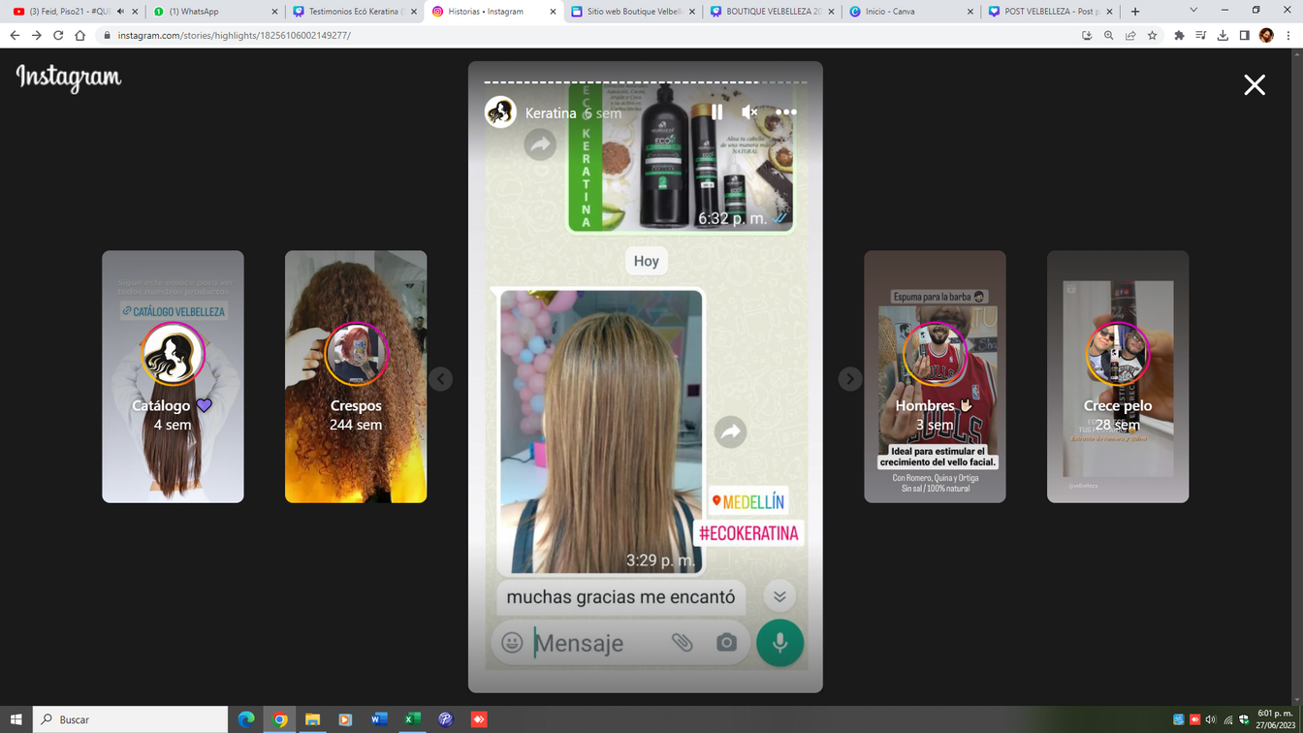Unmute the story audio

coord(749,112)
